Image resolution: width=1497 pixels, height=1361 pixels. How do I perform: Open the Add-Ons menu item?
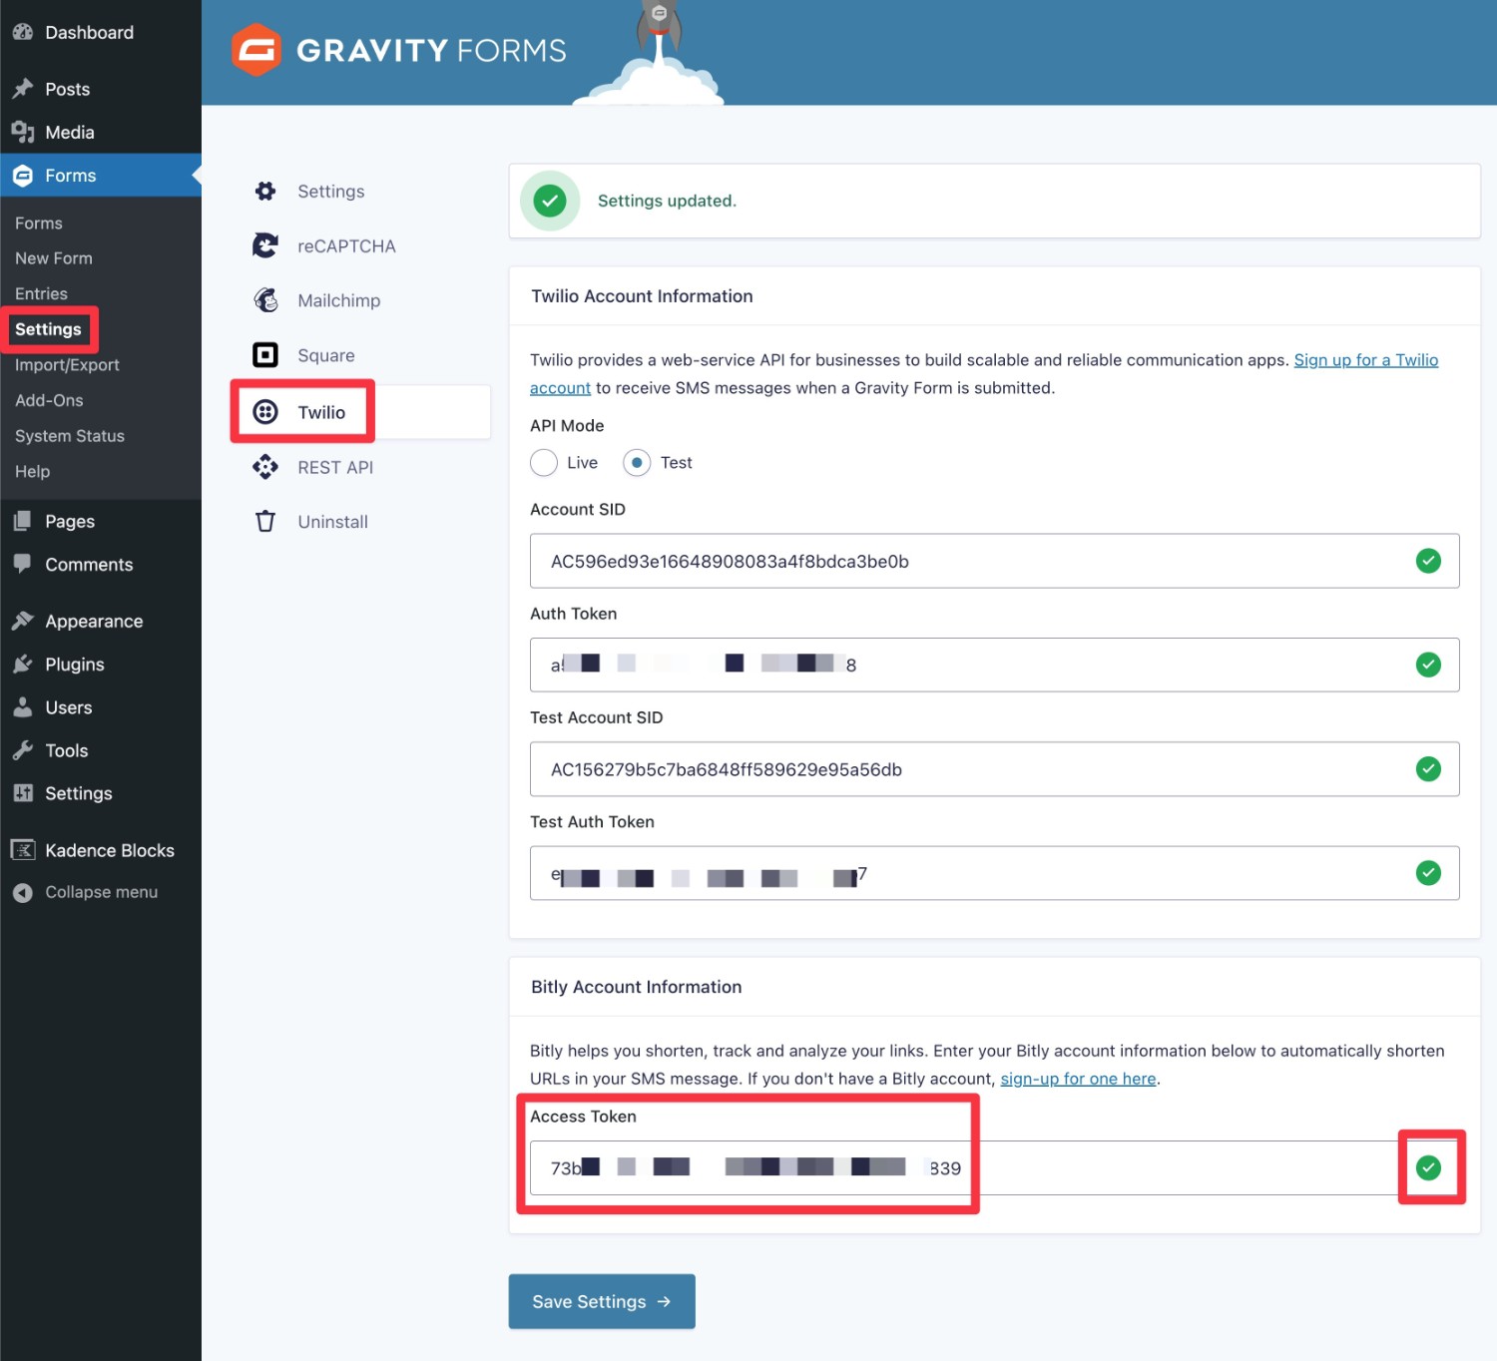[49, 400]
